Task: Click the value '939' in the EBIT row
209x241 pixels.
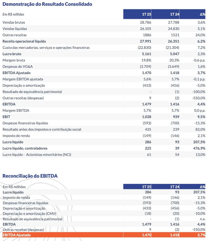Action: (x=176, y=117)
